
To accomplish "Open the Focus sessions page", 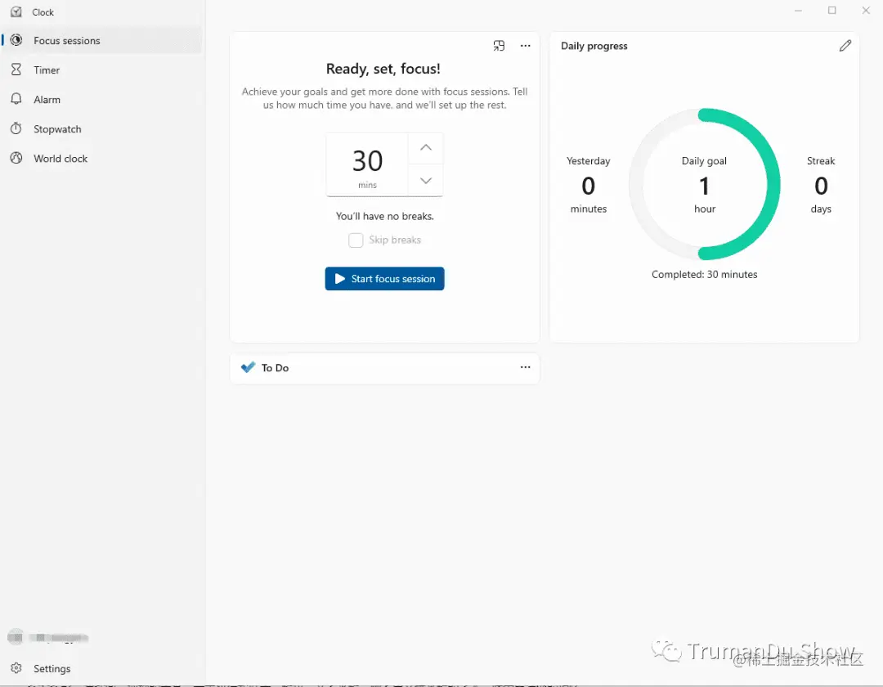I will 102,41.
